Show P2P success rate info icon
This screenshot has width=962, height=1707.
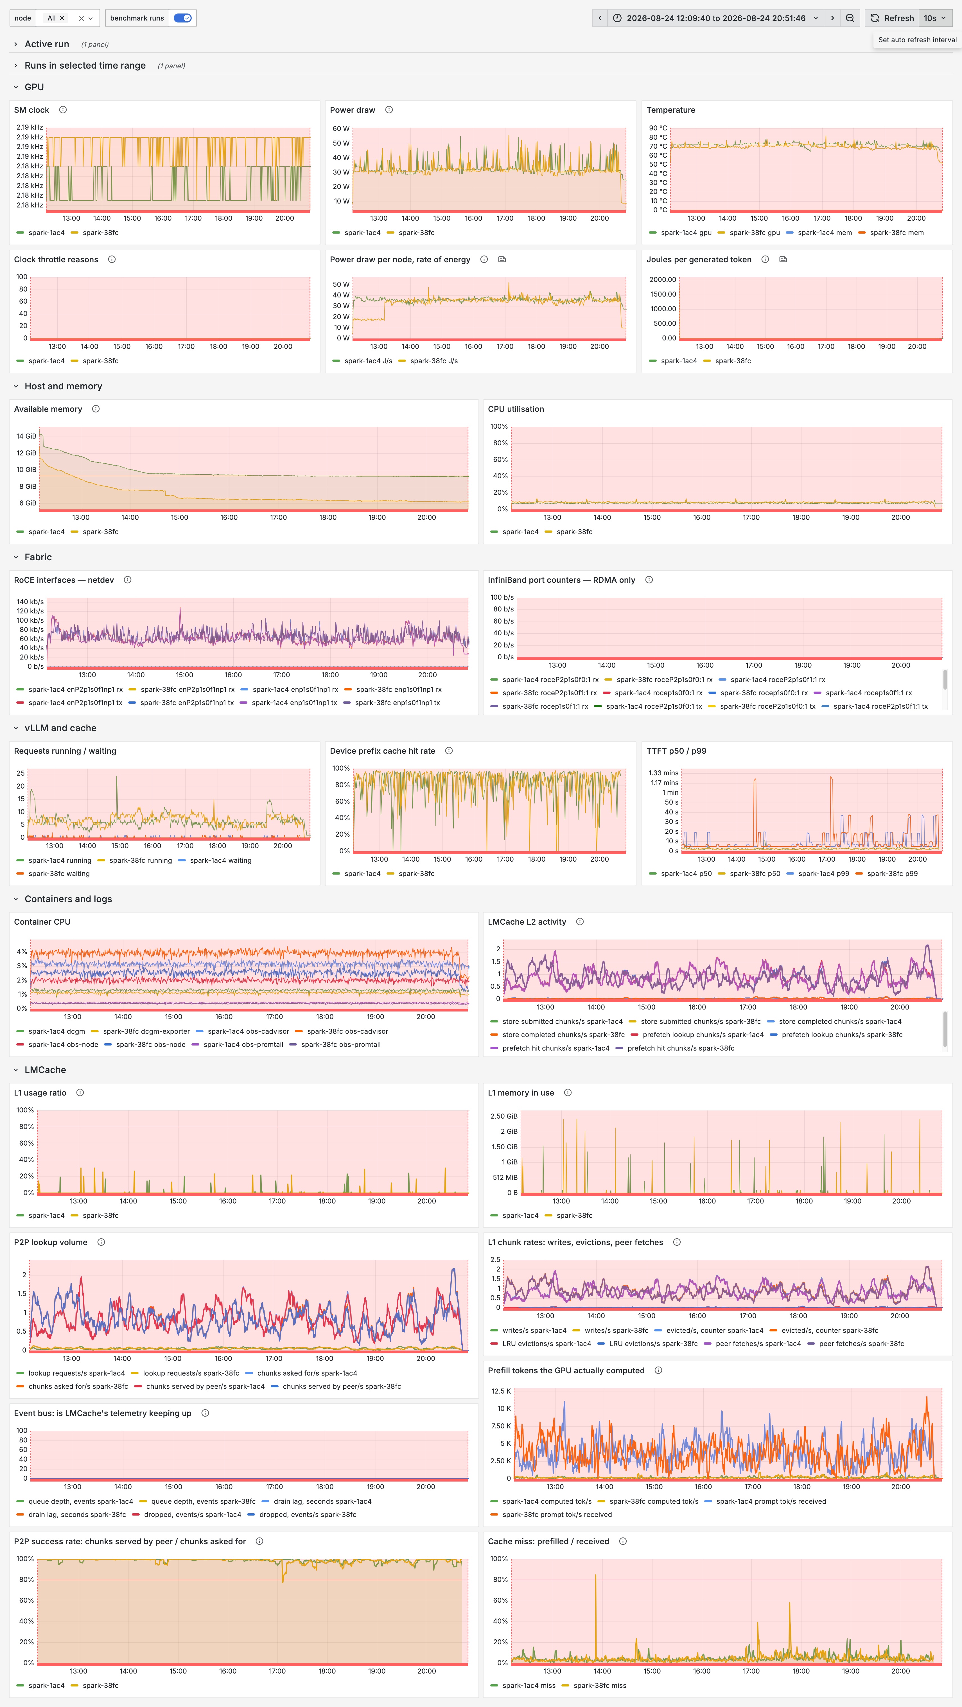(260, 1542)
